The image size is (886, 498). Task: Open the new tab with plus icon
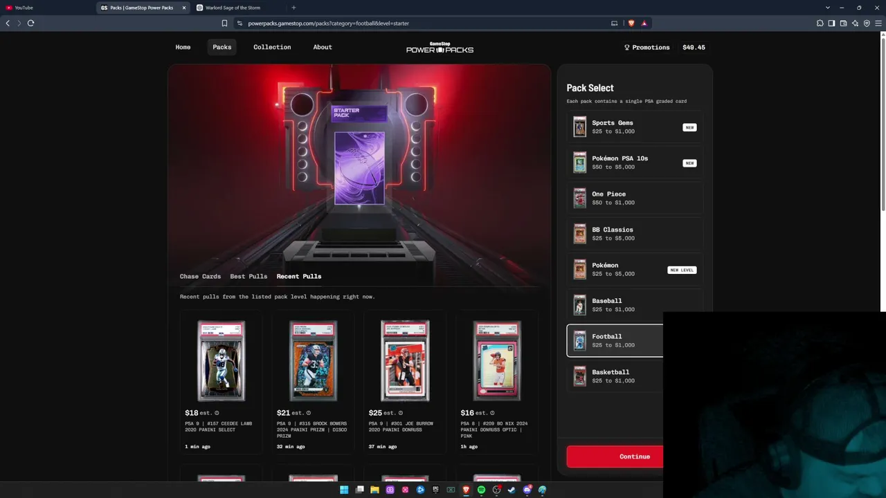pyautogui.click(x=293, y=8)
